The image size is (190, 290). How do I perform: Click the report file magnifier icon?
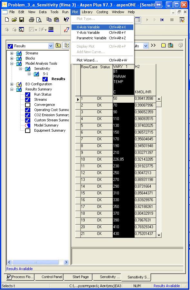pyautogui.click(x=171, y=45)
